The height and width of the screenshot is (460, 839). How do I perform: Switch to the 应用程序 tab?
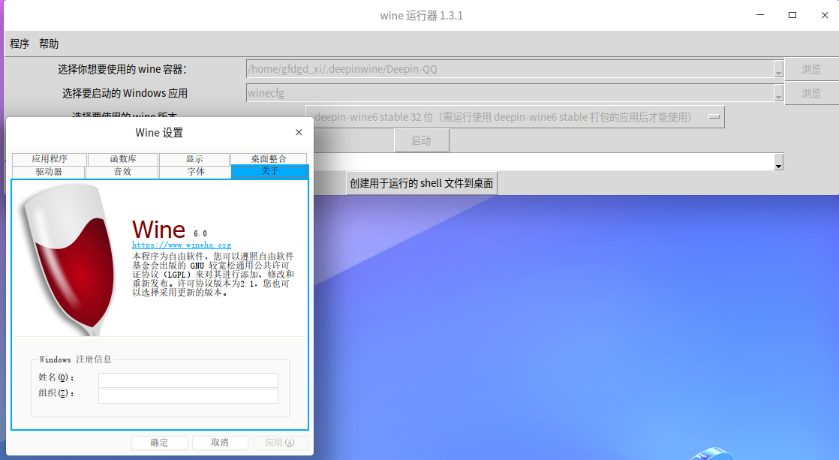click(50, 159)
